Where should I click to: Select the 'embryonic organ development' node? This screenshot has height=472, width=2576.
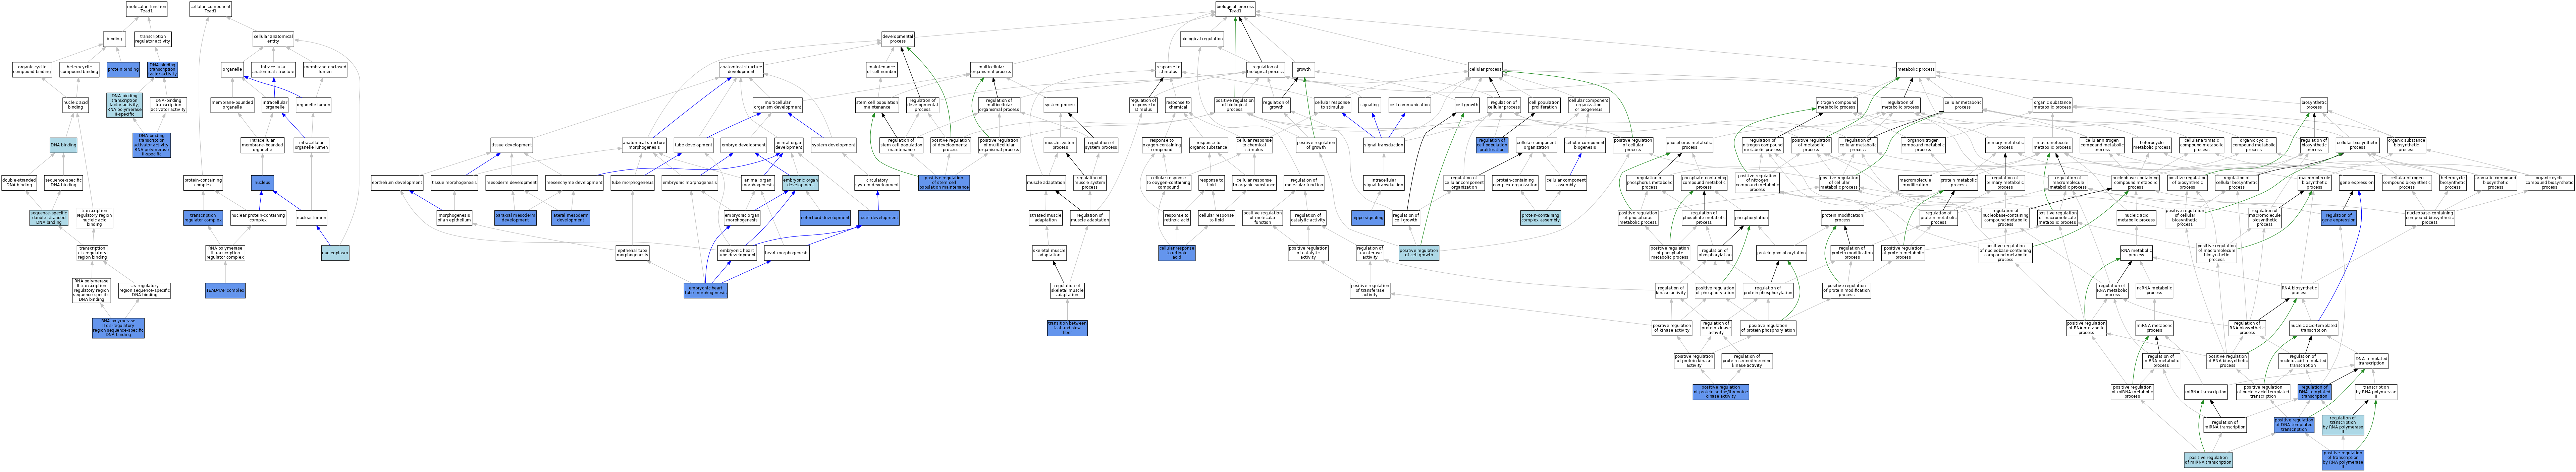pyautogui.click(x=800, y=183)
